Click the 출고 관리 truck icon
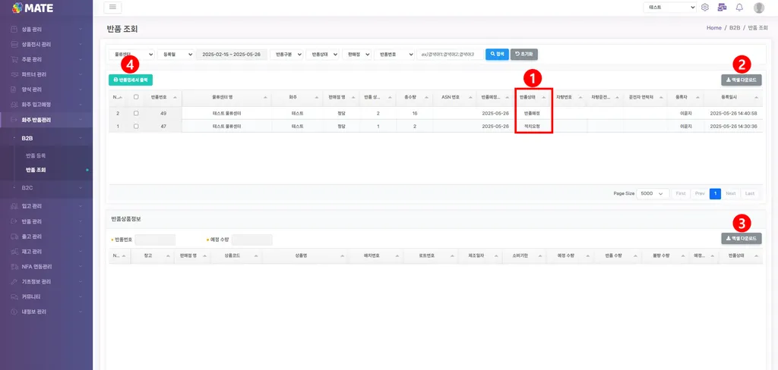Viewport: 778px width, 370px height. tap(15, 237)
